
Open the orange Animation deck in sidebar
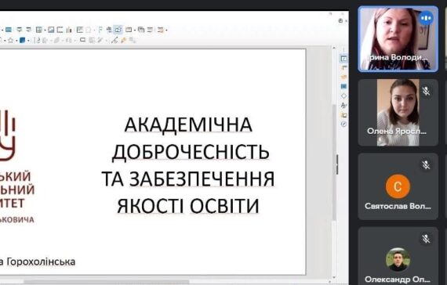[x=343, y=77]
